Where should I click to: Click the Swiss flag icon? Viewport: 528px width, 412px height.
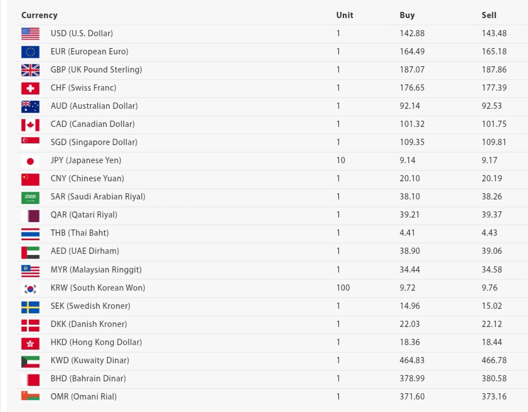coord(31,88)
